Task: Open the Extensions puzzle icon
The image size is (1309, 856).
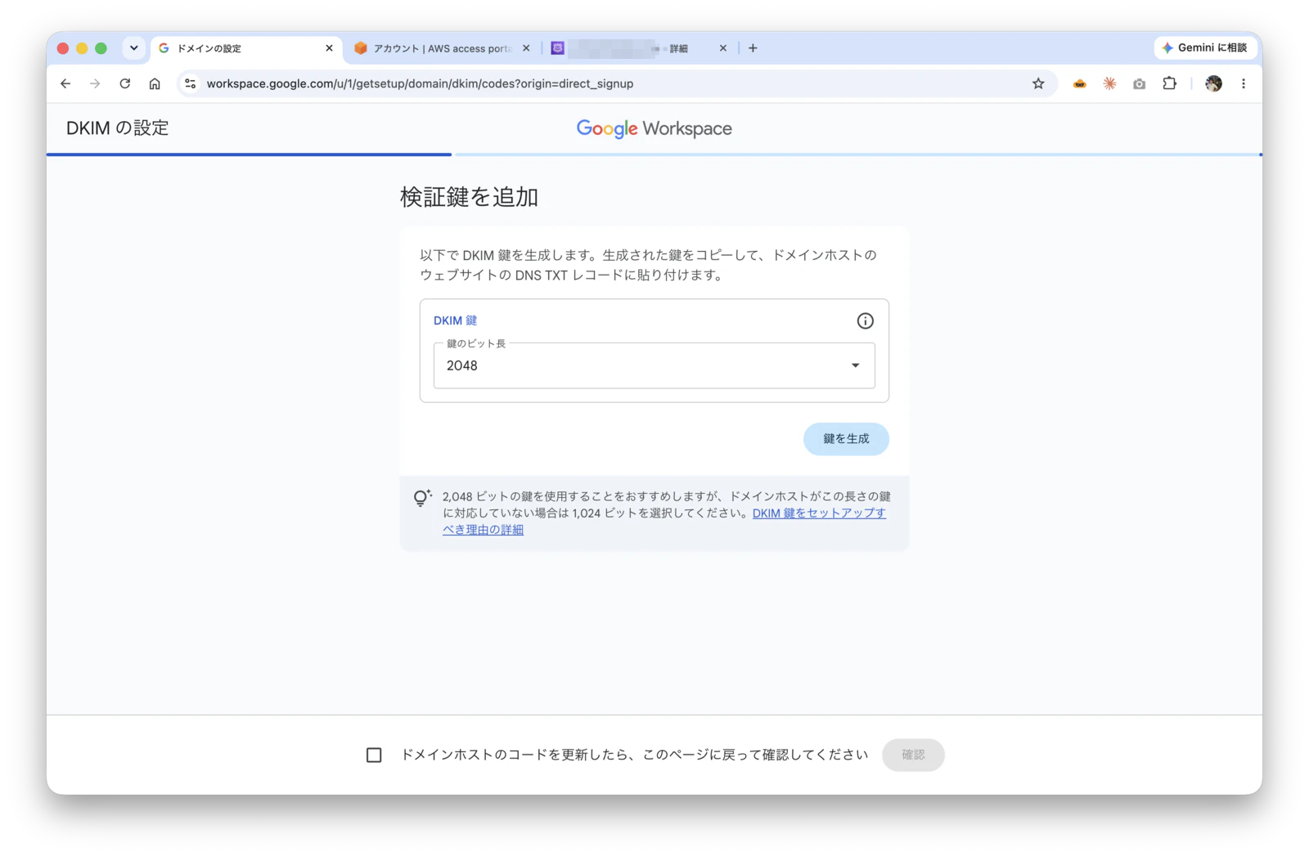Action: click(x=1169, y=83)
